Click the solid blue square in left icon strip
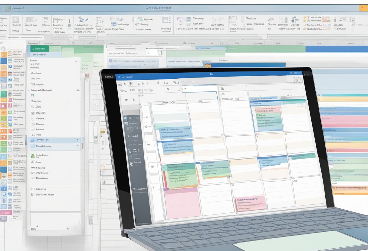Screen dimensions: 368x251 3,61
